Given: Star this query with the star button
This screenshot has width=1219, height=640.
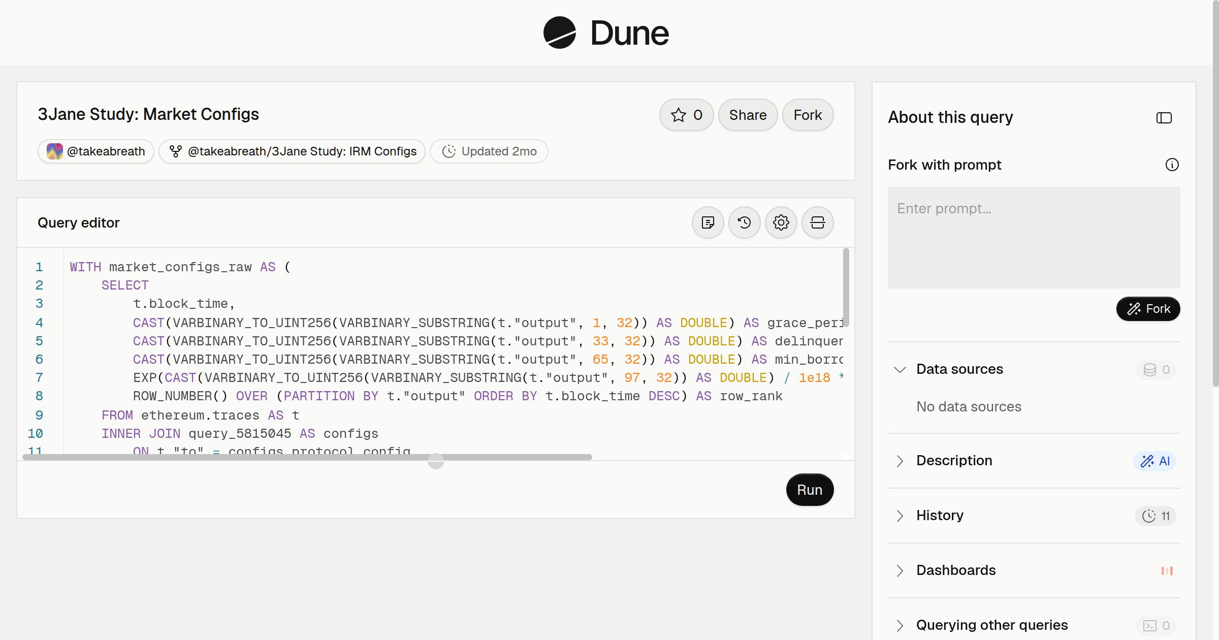Looking at the screenshot, I should point(687,115).
